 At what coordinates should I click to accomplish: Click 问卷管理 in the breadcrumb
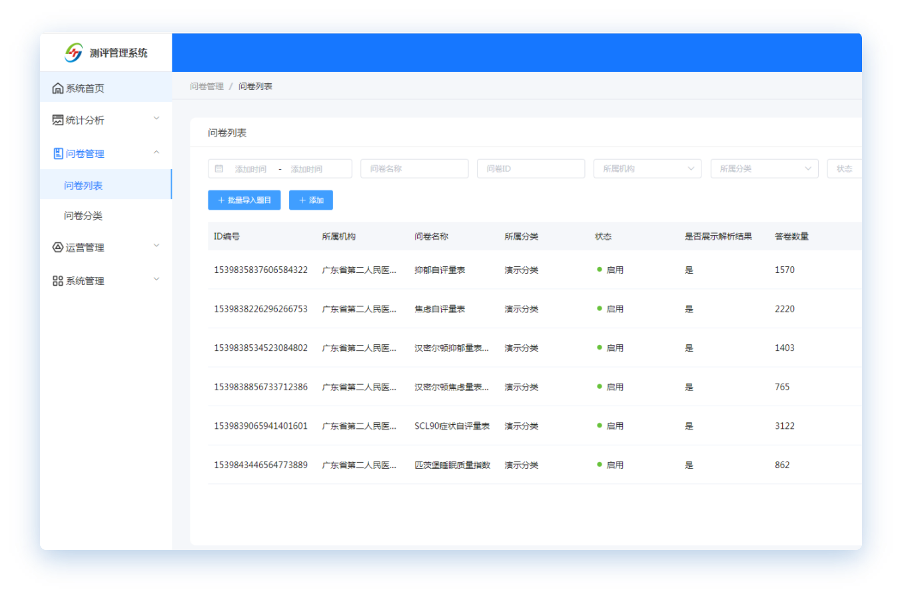pyautogui.click(x=207, y=87)
